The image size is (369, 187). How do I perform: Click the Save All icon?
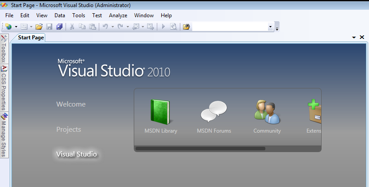coord(59,27)
